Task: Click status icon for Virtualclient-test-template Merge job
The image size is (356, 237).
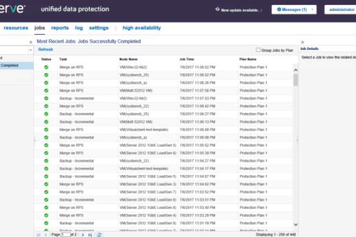Action: (x=46, y=129)
